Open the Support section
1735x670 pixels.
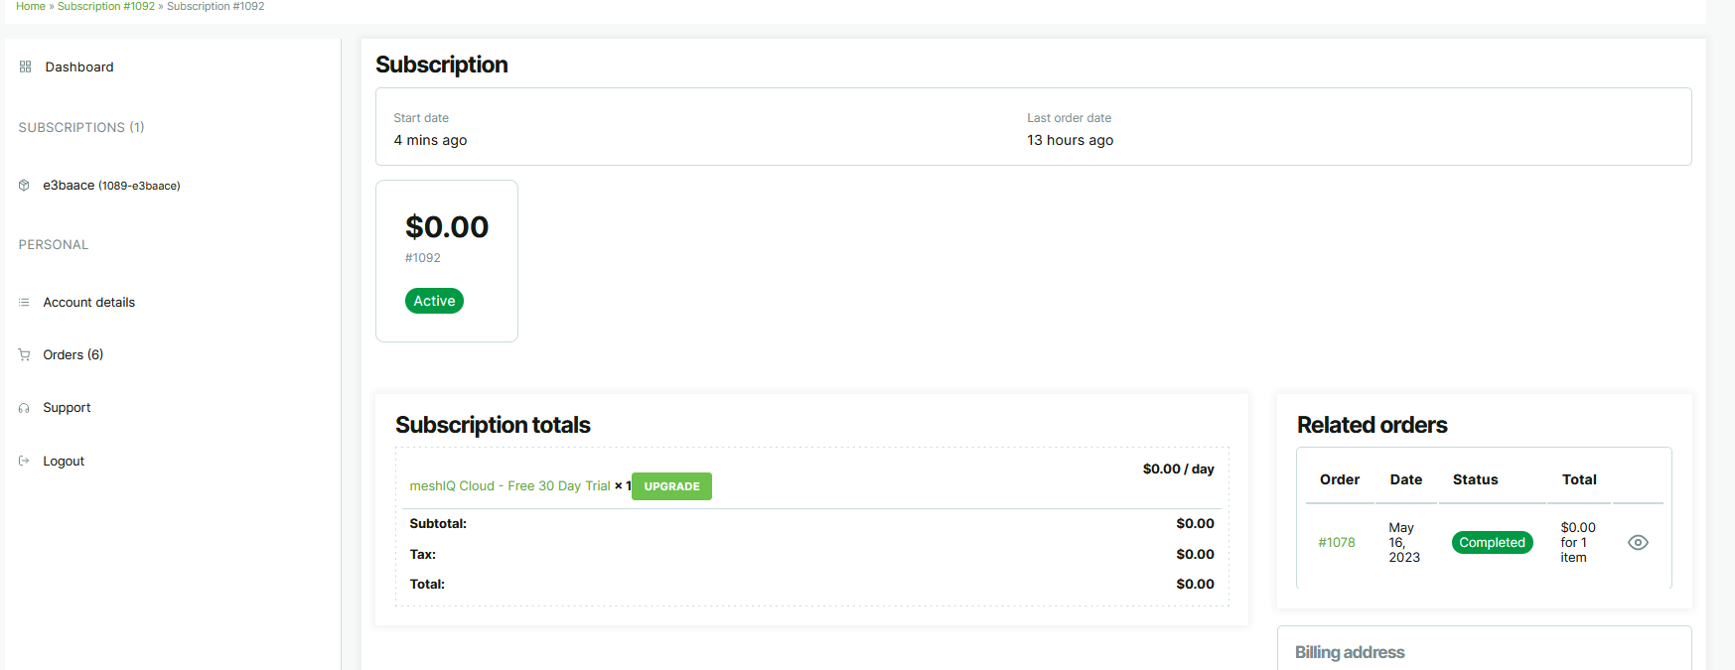click(67, 408)
